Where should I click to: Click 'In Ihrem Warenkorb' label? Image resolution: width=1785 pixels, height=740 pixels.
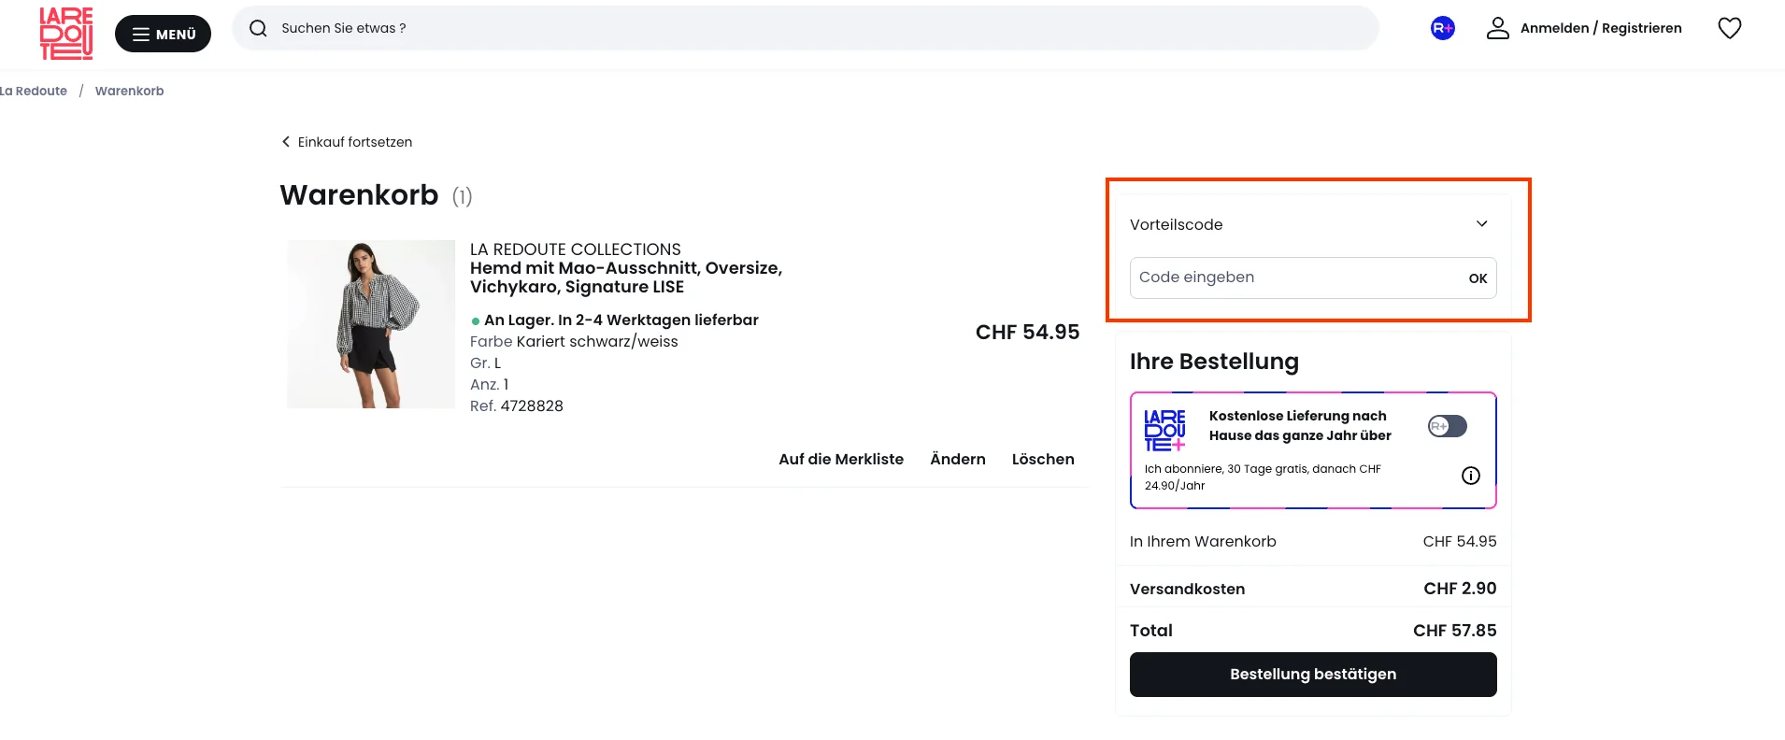[x=1203, y=541]
